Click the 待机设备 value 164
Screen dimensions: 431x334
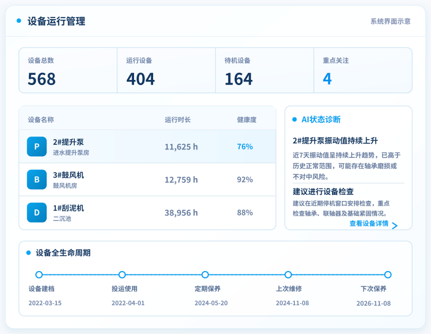pos(239,79)
